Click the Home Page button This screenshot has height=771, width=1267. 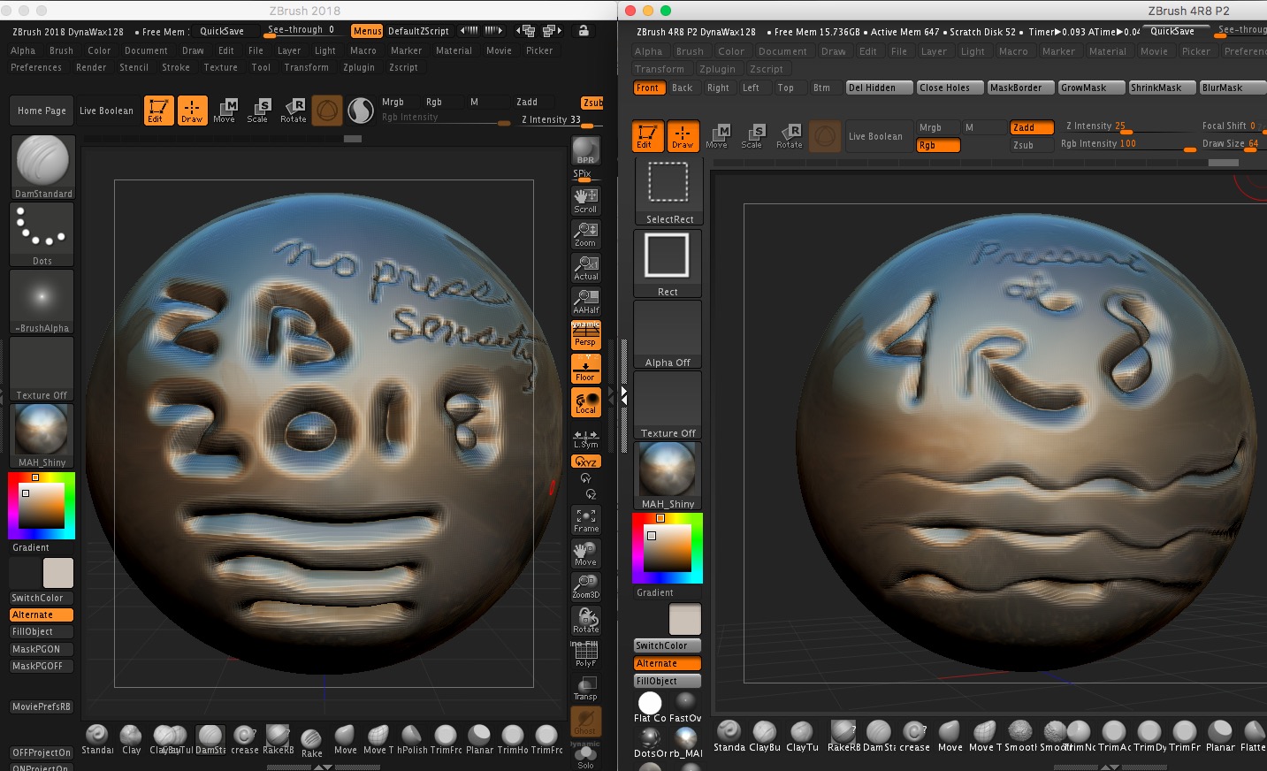pos(42,111)
